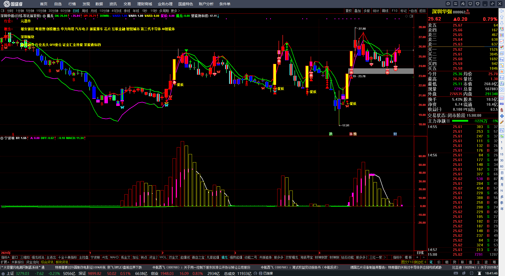Open the circle dropdown beside 宁波敢 indicator

tap(2, 138)
